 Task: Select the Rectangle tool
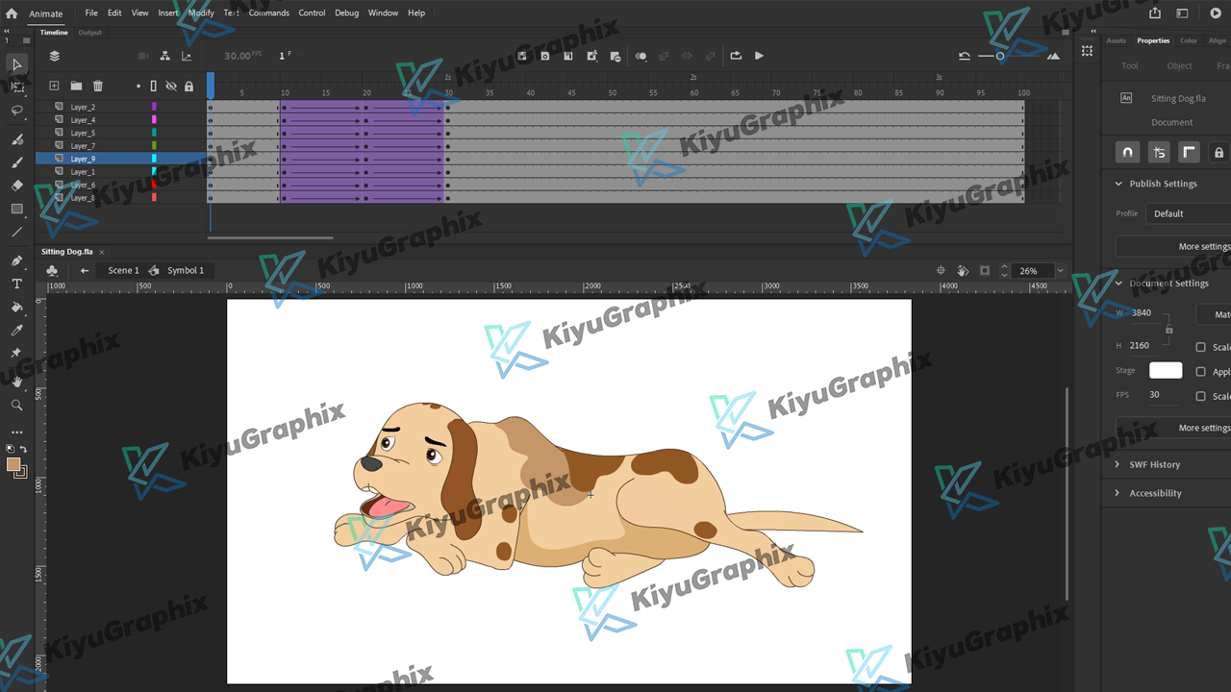click(16, 209)
